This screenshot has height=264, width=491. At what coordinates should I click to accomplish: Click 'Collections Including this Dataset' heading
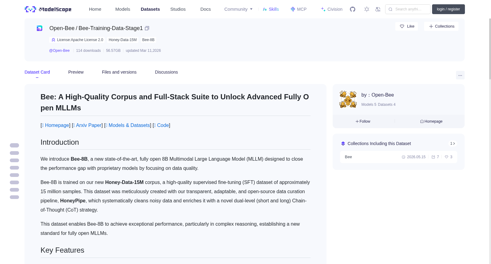coord(379,143)
